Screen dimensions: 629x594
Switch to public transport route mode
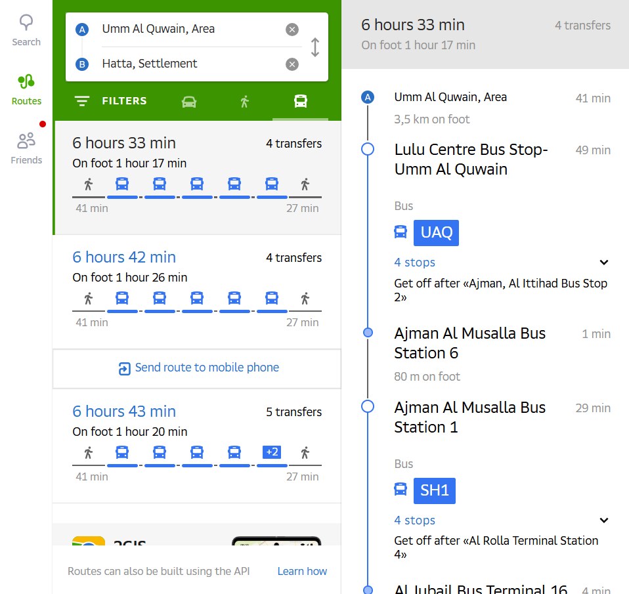click(301, 101)
